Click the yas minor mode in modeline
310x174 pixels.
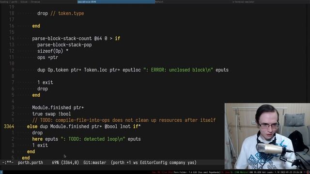pos(191,162)
